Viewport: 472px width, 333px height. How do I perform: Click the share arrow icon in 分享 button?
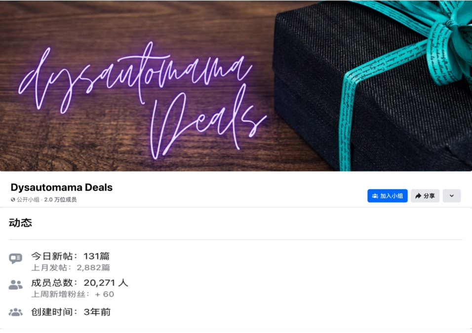tap(418, 196)
